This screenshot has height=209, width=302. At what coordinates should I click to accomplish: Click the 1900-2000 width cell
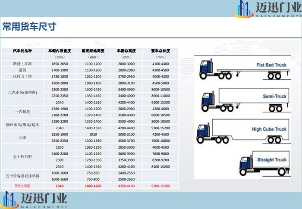pyautogui.click(x=60, y=83)
